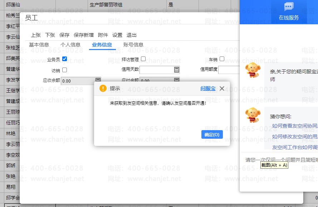Click the dialog message 未获取到友空间相关信息
The width and height of the screenshot is (318, 207).
click(158, 103)
